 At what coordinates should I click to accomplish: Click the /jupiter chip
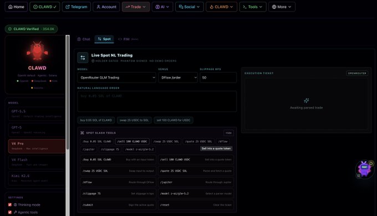(89, 150)
